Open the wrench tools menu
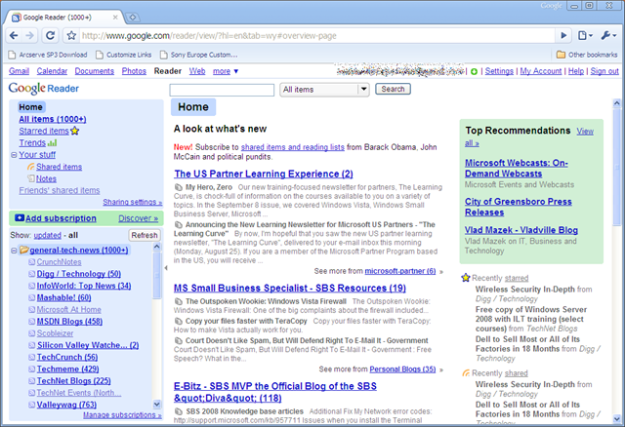The height and width of the screenshot is (427, 625). tap(608, 36)
